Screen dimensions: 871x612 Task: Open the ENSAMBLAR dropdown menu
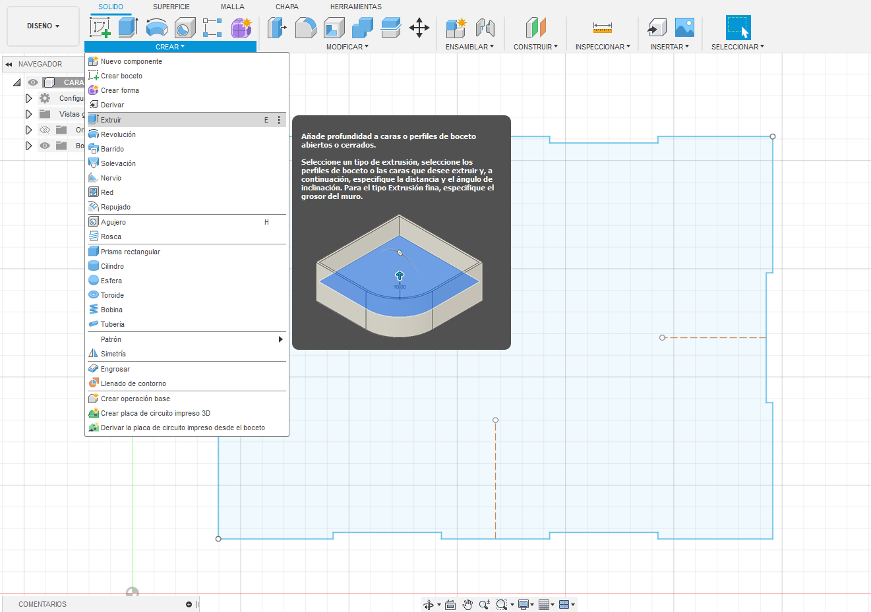pos(469,47)
